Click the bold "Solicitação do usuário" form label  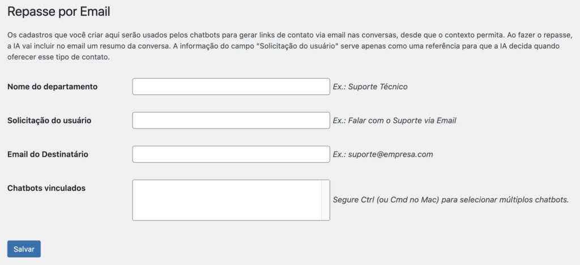(49, 120)
